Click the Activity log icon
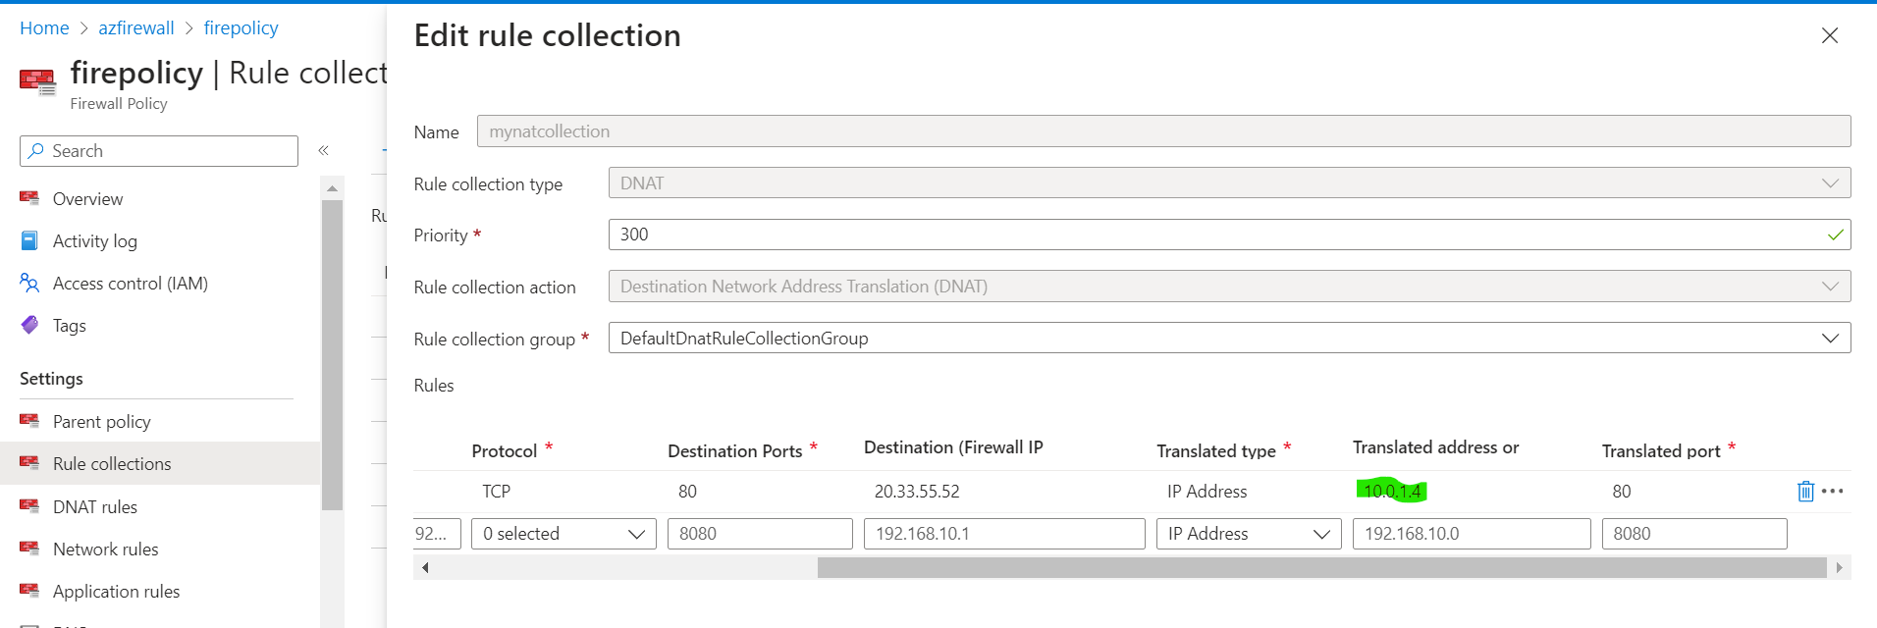 (29, 241)
